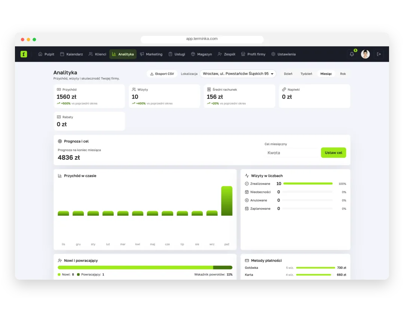Screen dimensions: 404x323
Task: Open the Usługi section
Action: point(177,54)
